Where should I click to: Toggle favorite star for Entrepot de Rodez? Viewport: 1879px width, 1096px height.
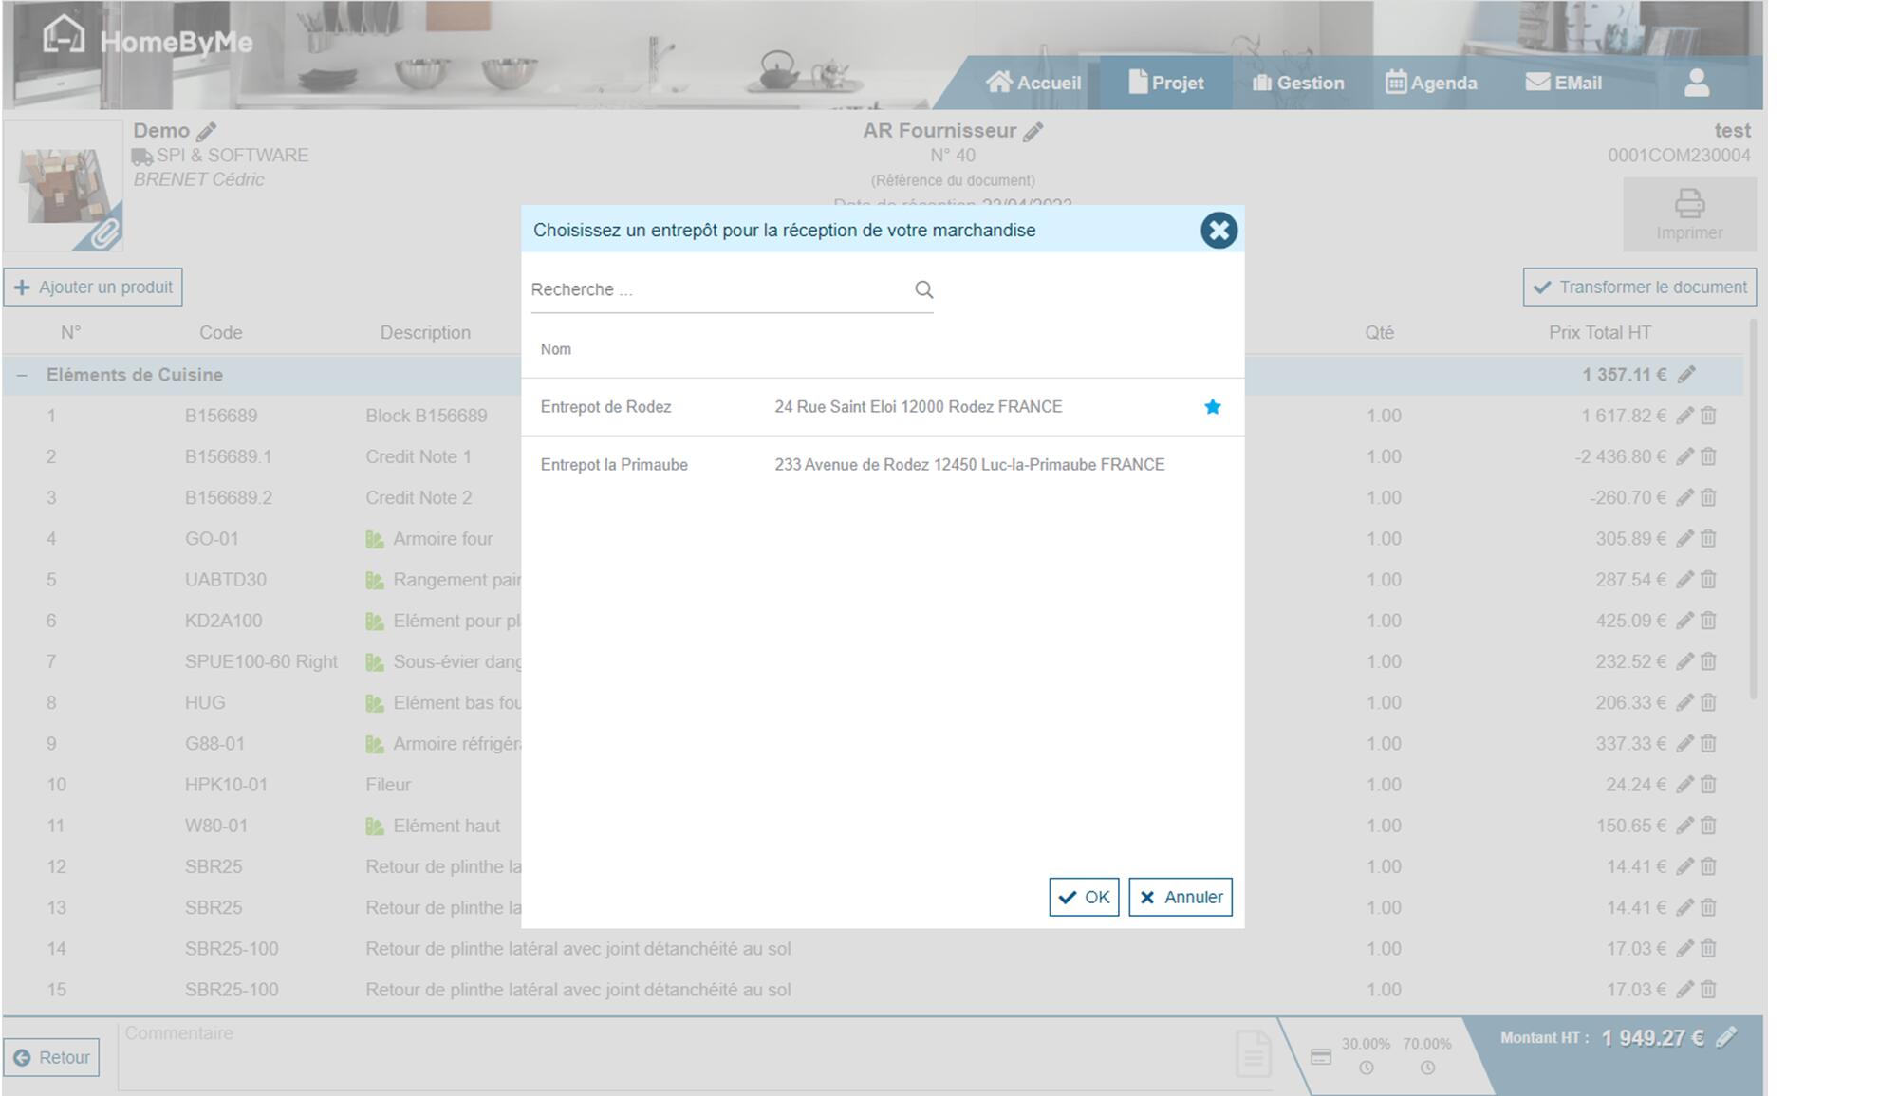(1212, 407)
